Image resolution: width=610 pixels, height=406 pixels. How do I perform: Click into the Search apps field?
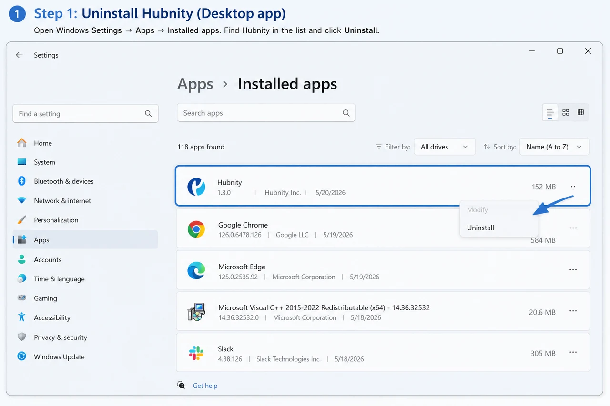(266, 113)
